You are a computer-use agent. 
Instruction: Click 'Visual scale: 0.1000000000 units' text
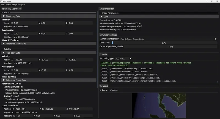pos(20,99)
